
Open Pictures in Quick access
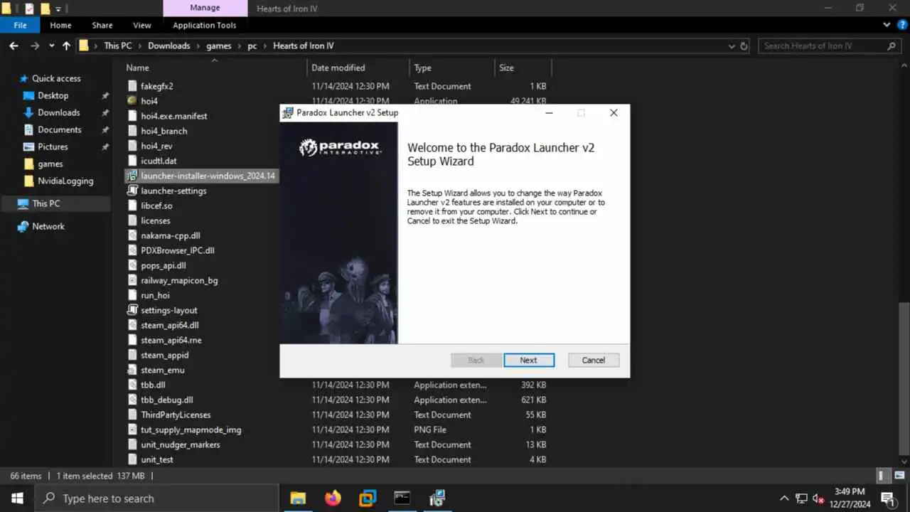pos(53,146)
